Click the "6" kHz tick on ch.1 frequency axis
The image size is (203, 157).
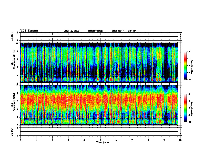click(x=18, y=59)
